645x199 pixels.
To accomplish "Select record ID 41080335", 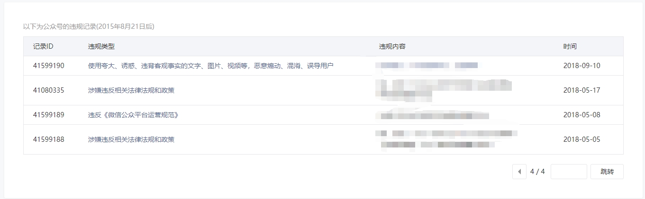I will [49, 90].
